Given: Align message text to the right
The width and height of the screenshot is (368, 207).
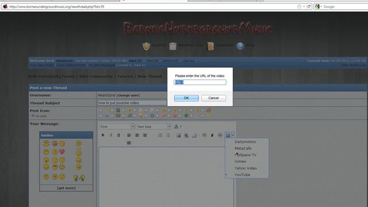Looking at the screenshot, I should [x=144, y=135].
